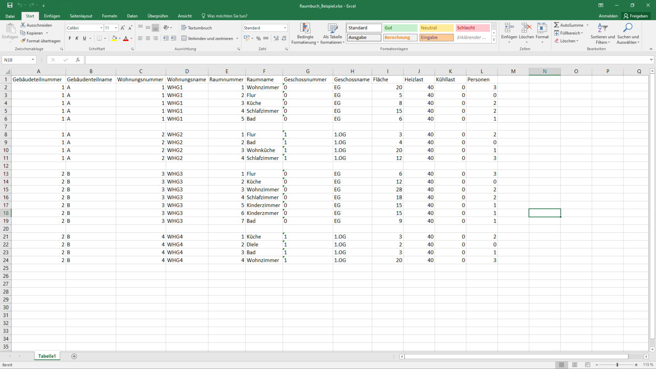Enable Textumbruch text wrapping
This screenshot has height=369, width=656.
coord(197,28)
